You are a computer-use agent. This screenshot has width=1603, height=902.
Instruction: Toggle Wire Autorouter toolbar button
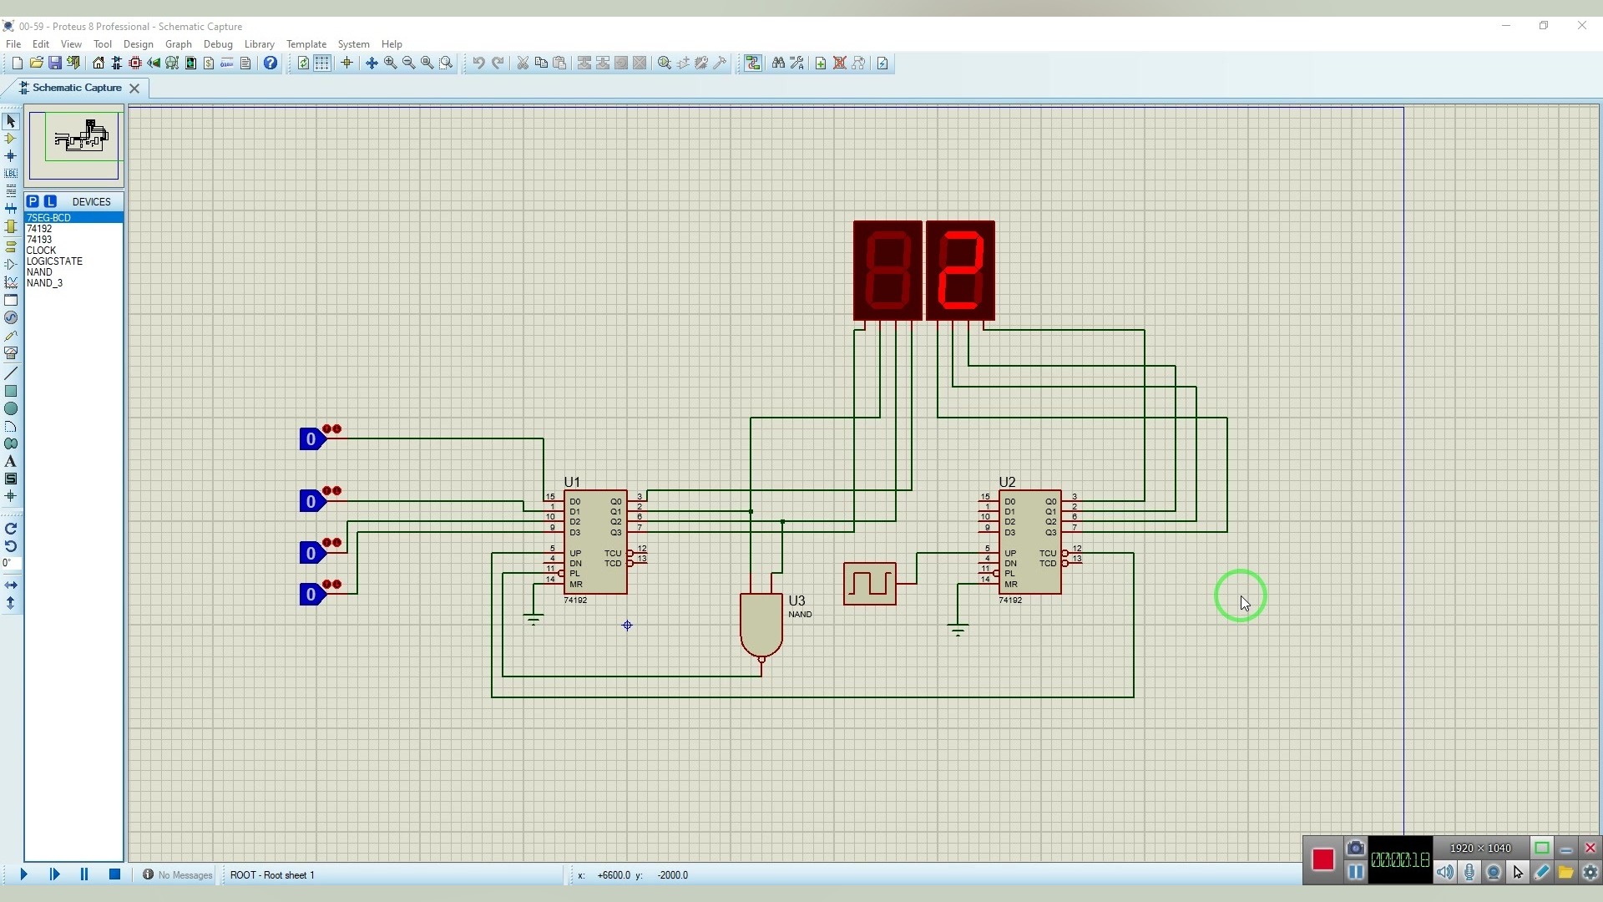[x=753, y=63]
